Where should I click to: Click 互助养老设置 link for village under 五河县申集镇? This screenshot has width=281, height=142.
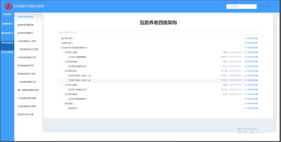pyautogui.click(x=251, y=99)
